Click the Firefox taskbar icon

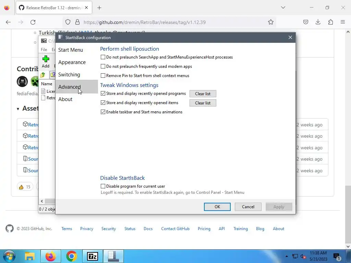pos(51,256)
